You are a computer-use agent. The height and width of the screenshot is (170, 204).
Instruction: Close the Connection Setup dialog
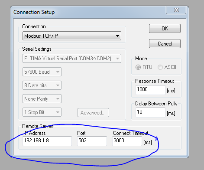tap(176, 10)
